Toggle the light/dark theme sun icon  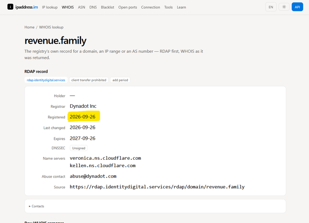[284, 7]
